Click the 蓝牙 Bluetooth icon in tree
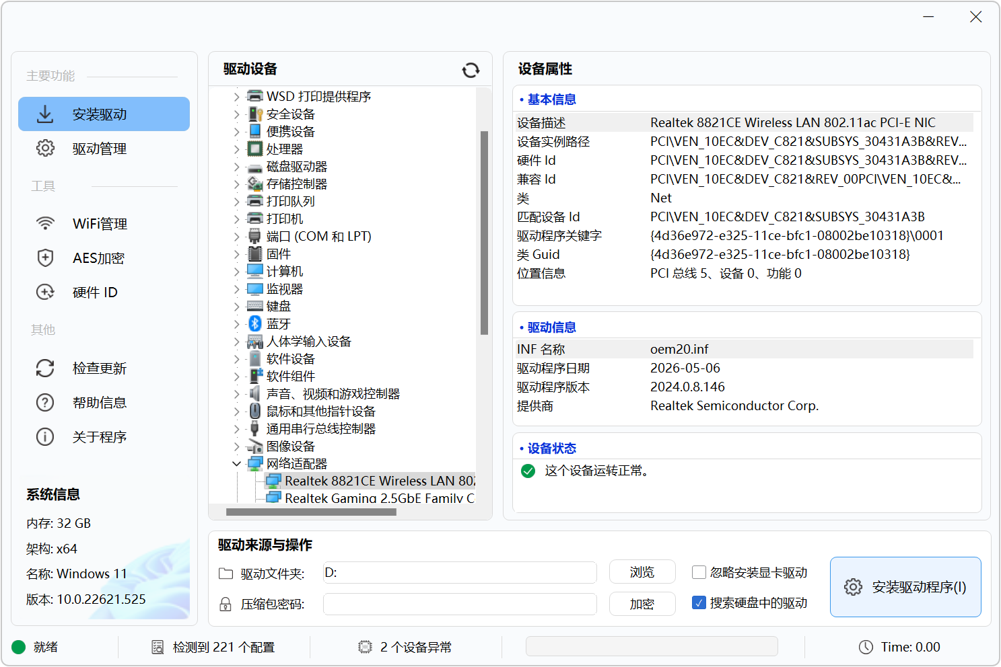Screen dimensions: 1001x667 click(255, 323)
